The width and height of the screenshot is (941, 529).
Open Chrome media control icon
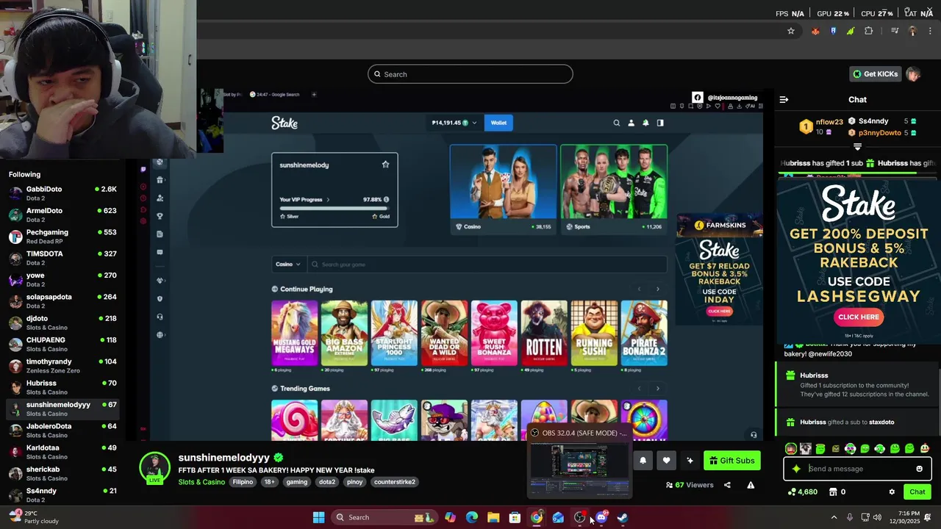pyautogui.click(x=895, y=31)
